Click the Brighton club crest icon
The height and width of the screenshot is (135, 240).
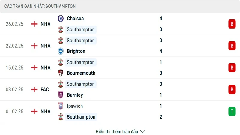[61, 51]
